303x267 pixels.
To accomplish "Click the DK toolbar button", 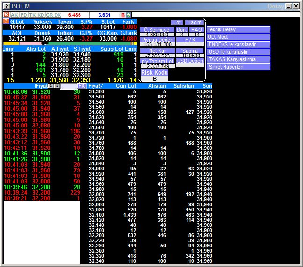I will [x=58, y=15].
